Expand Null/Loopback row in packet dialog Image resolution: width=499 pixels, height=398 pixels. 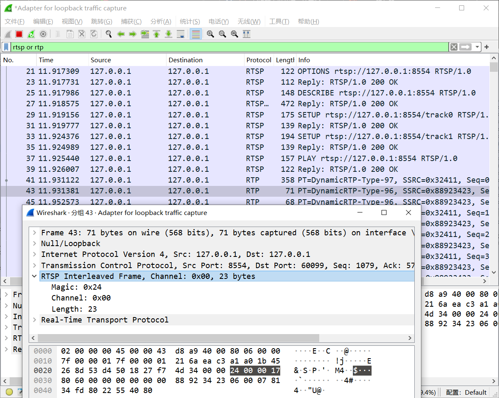pyautogui.click(x=34, y=244)
